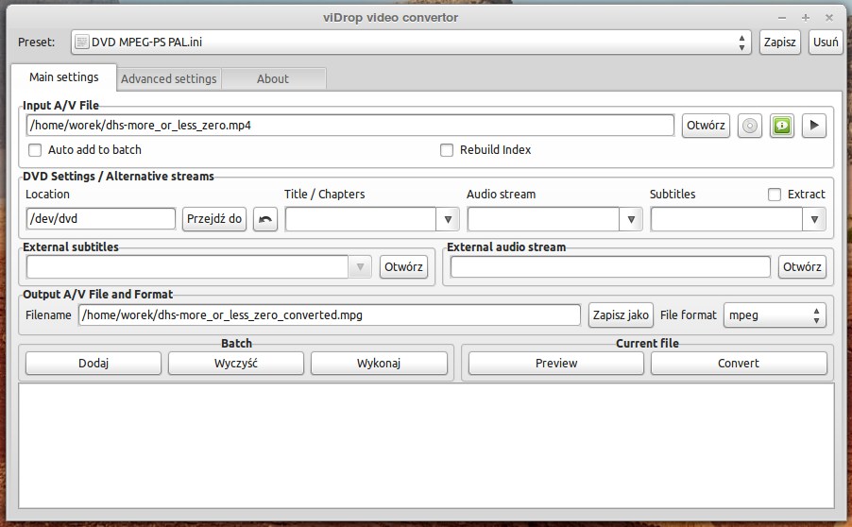Click the Przejdź do button

pos(214,219)
